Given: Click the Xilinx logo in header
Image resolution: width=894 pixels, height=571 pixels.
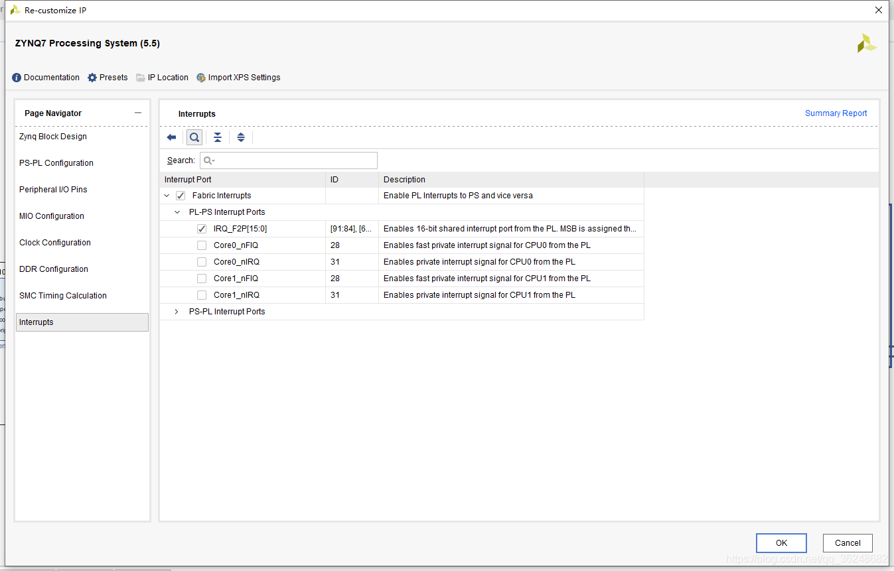Looking at the screenshot, I should coord(867,44).
